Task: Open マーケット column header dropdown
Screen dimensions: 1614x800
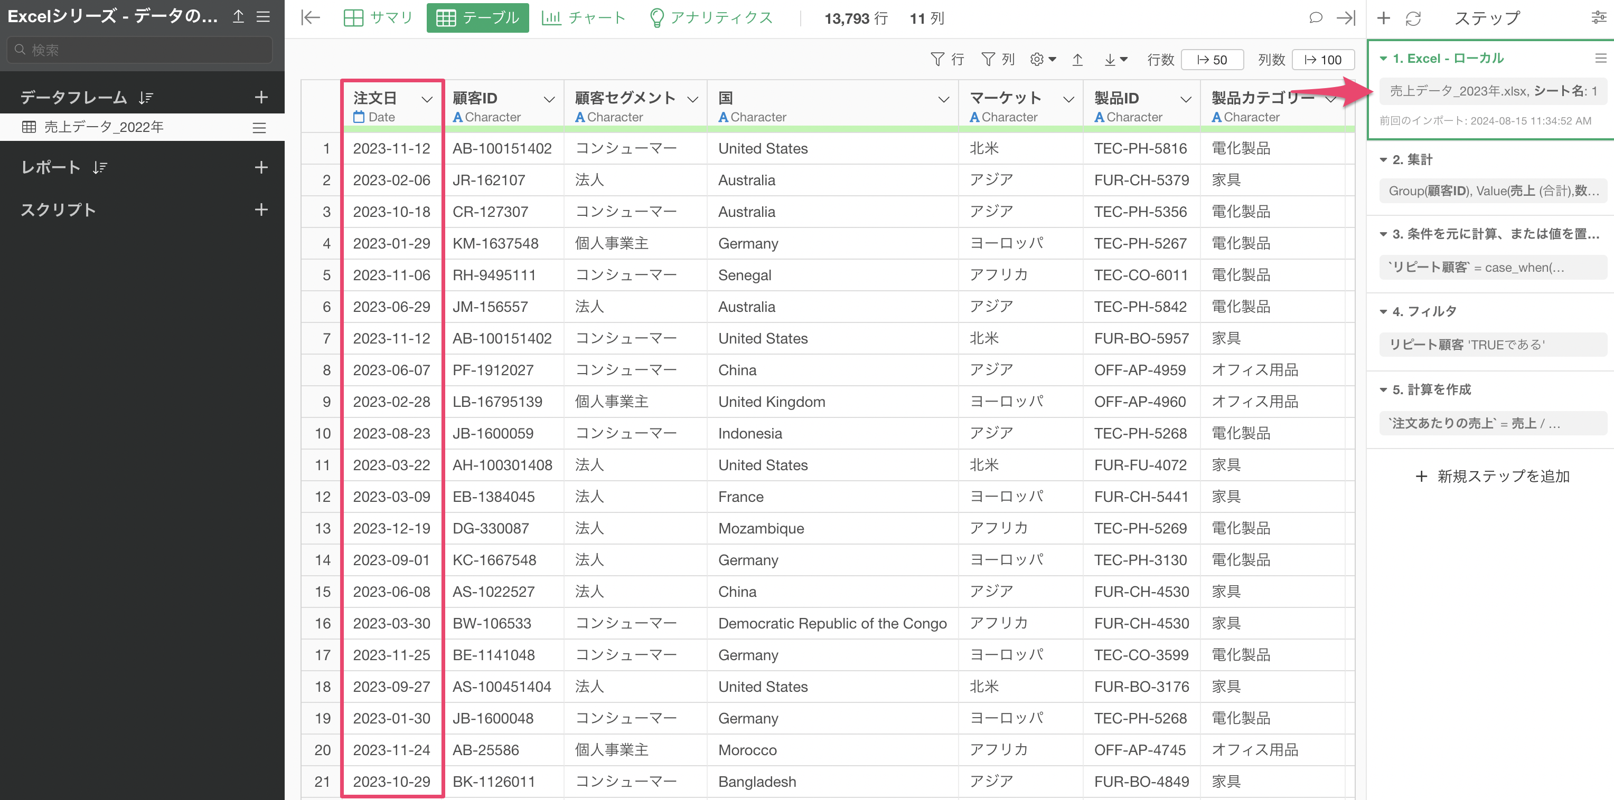Action: 1068,100
